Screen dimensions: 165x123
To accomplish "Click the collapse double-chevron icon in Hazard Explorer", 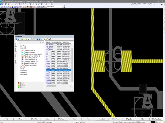I will click(43, 42).
